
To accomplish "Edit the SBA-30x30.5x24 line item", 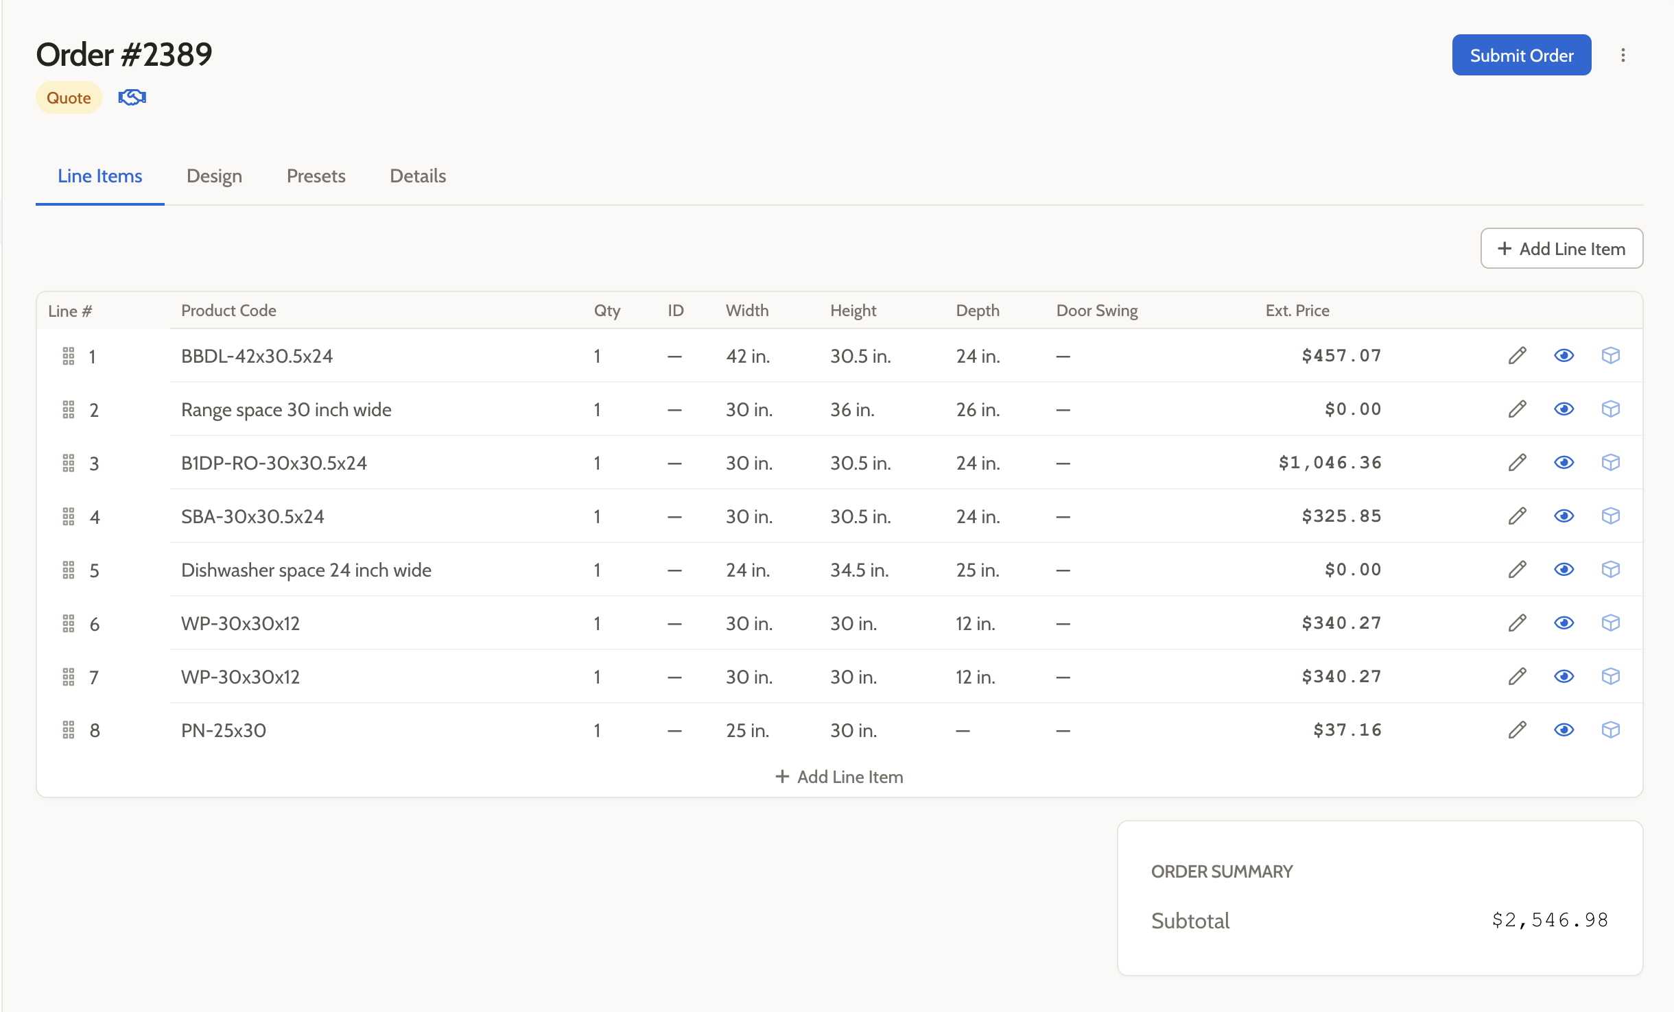I will point(1518,516).
